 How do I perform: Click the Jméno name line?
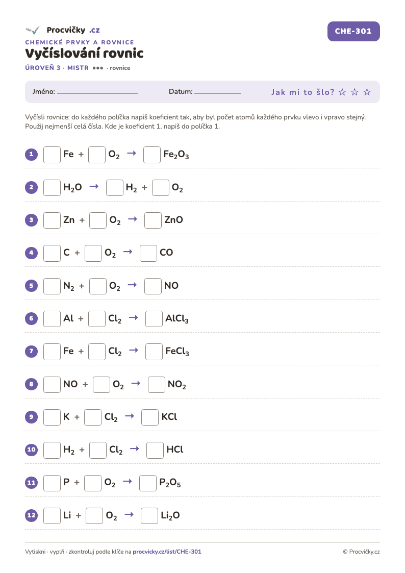coord(97,93)
